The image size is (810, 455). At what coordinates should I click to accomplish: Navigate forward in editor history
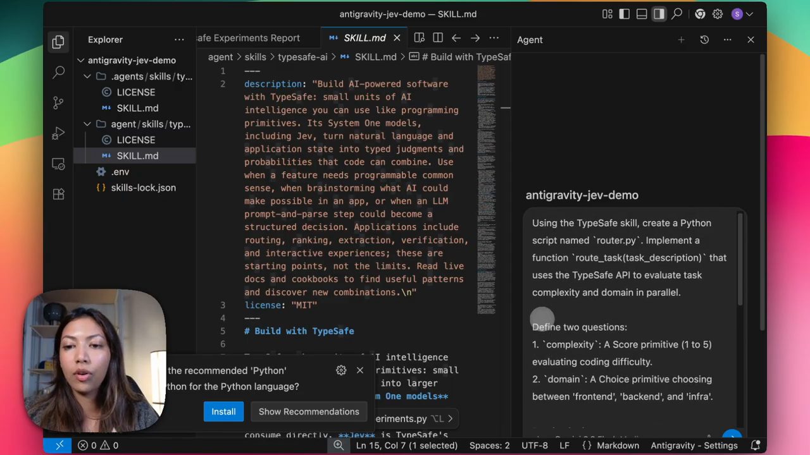pyautogui.click(x=475, y=38)
